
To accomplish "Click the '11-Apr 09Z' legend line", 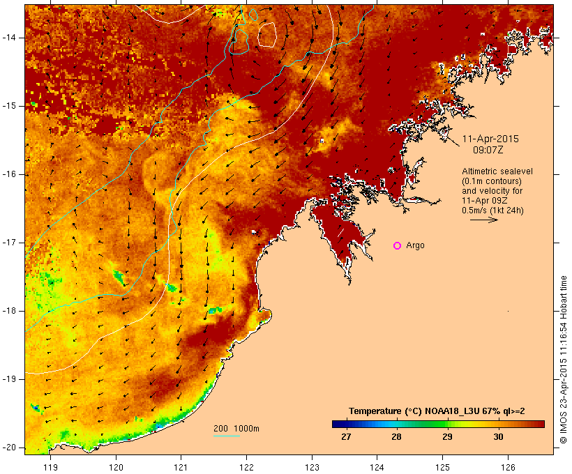I will pos(484,201).
